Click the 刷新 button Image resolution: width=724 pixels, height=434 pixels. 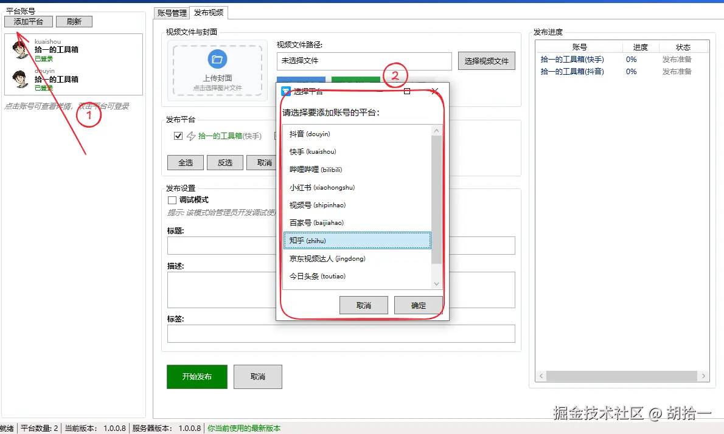(74, 22)
